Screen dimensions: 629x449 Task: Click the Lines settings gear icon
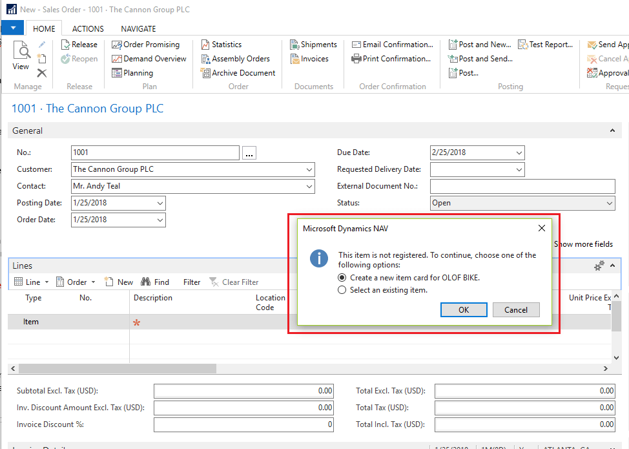(x=599, y=266)
